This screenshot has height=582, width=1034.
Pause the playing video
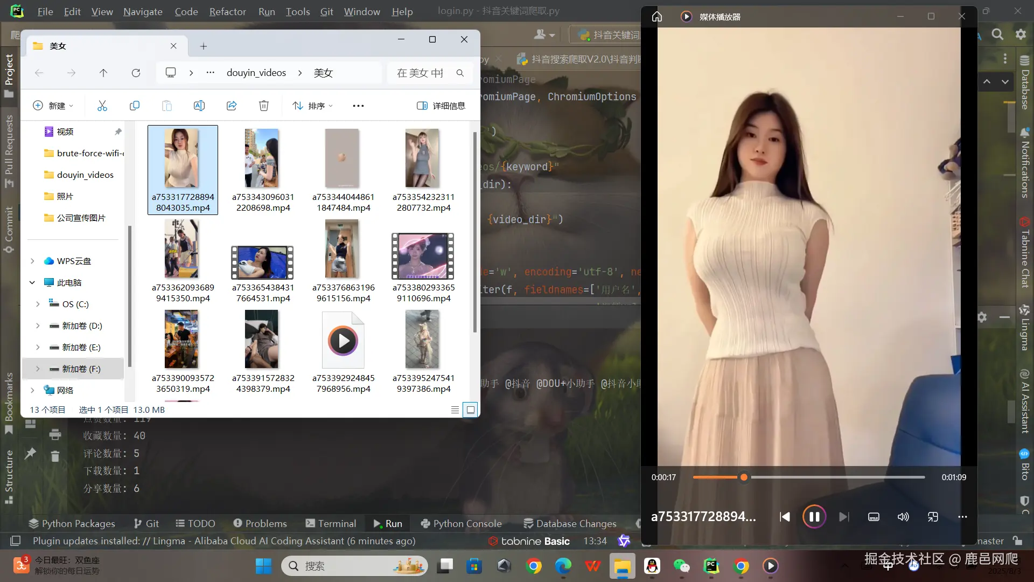click(814, 517)
